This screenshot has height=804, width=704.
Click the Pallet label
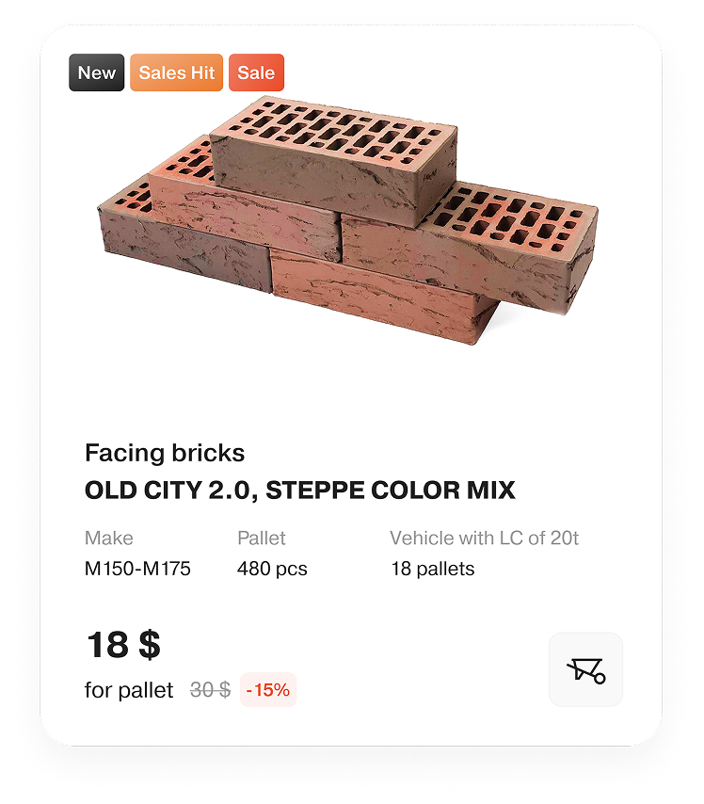(x=262, y=539)
